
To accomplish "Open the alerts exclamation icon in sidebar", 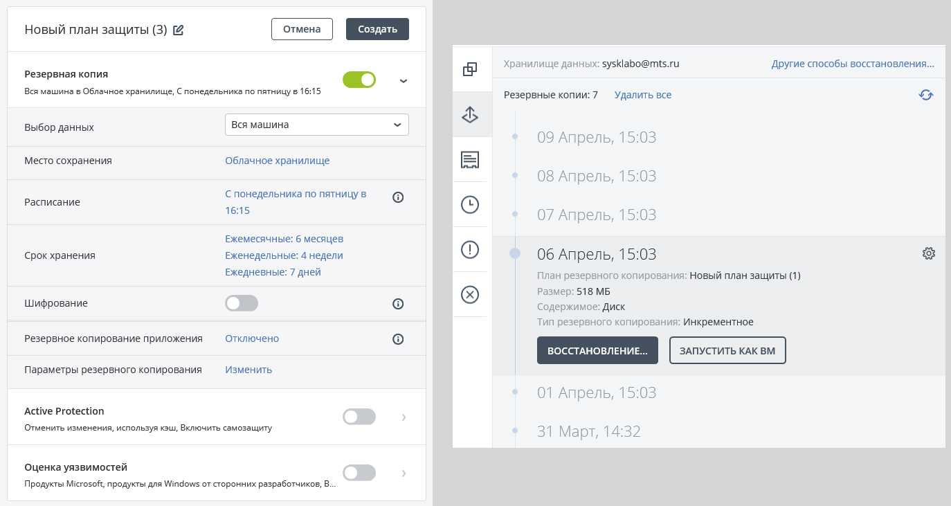I will point(470,250).
